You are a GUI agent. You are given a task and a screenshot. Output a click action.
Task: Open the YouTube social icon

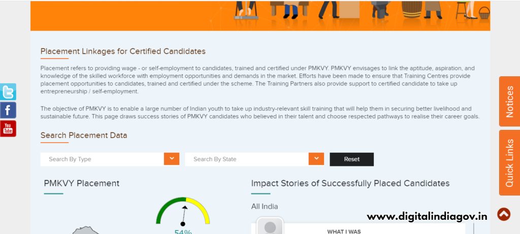coord(8,128)
